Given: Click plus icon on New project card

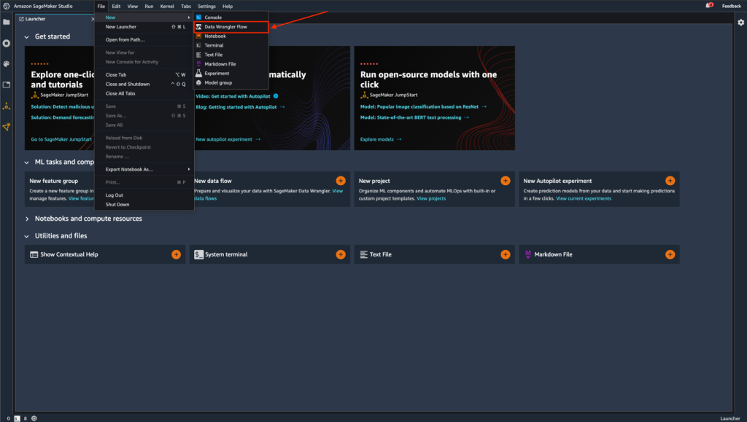Looking at the screenshot, I should point(506,181).
